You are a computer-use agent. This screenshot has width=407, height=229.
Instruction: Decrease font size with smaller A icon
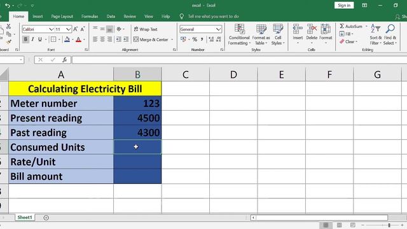tap(83, 29)
